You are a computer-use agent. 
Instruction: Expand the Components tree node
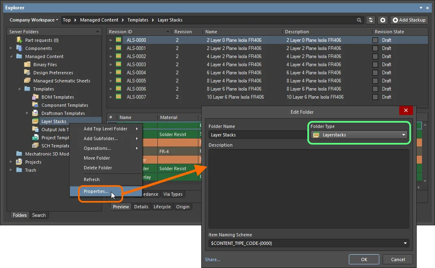click(x=11, y=48)
